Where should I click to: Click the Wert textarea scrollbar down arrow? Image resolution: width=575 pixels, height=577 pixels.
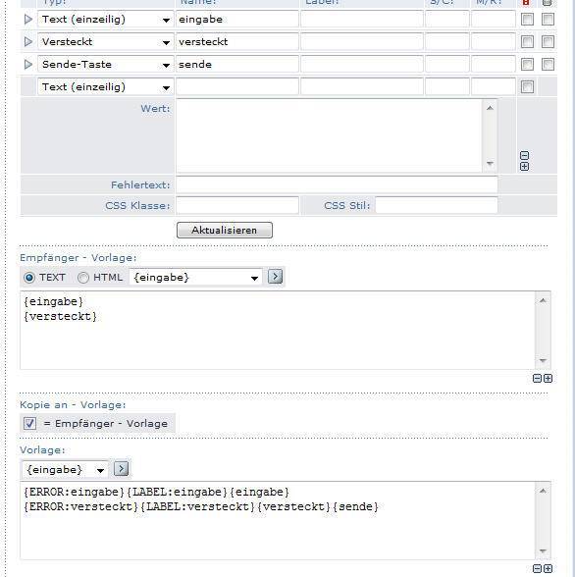(x=490, y=163)
